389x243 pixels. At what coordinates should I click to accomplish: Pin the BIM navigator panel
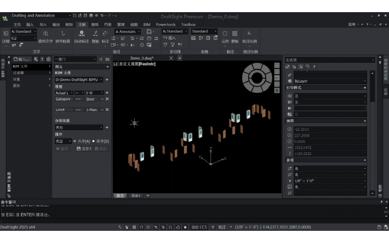pyautogui.click(x=9, y=63)
